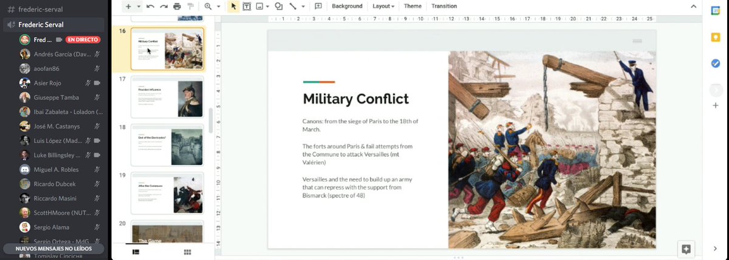Redo the last action

pyautogui.click(x=163, y=6)
